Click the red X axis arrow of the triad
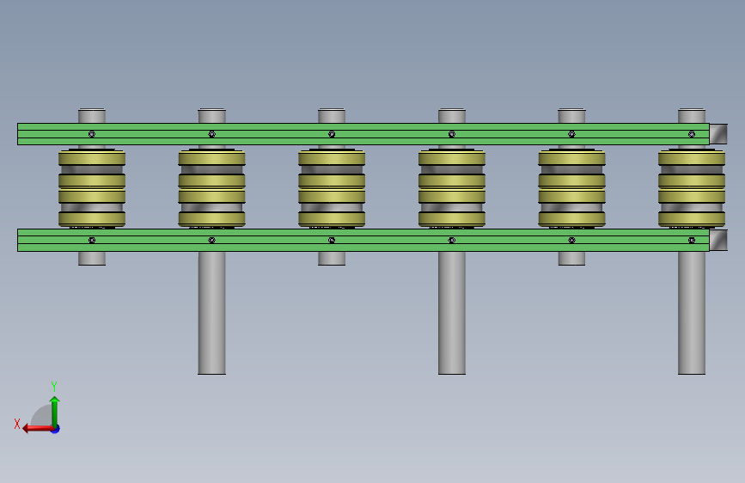Screen dimensions: 745x483 [38, 428]
